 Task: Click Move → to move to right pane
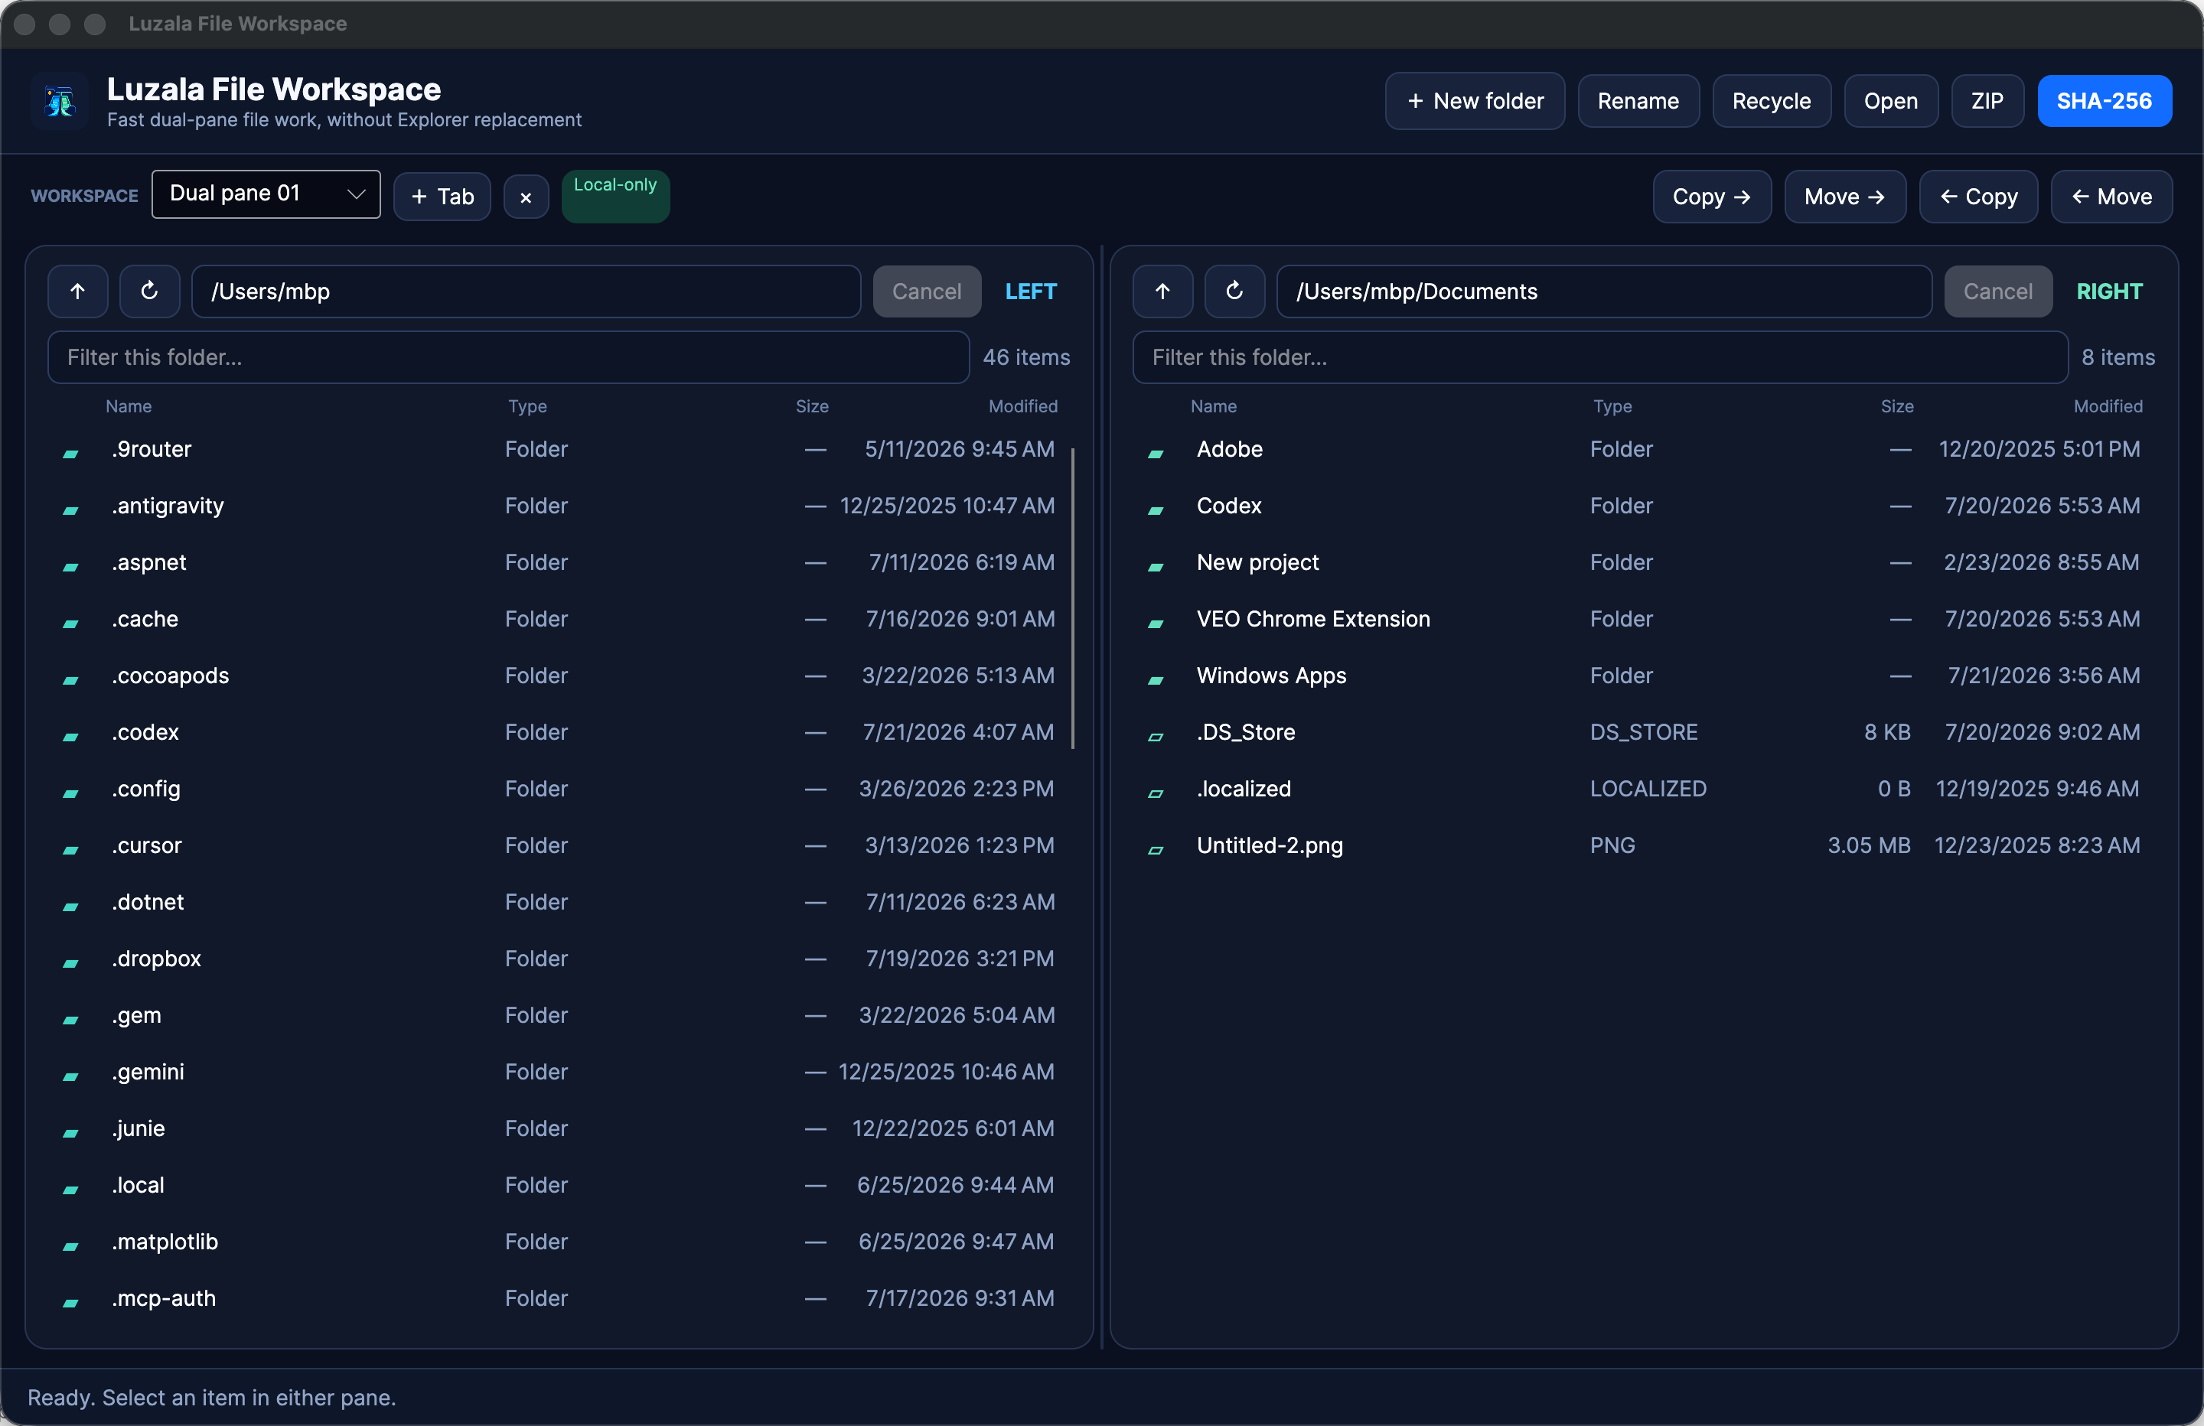tap(1844, 197)
